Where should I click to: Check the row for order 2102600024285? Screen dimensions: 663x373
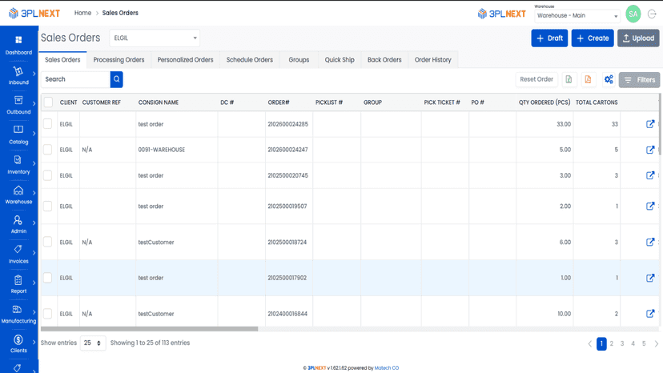(48, 124)
